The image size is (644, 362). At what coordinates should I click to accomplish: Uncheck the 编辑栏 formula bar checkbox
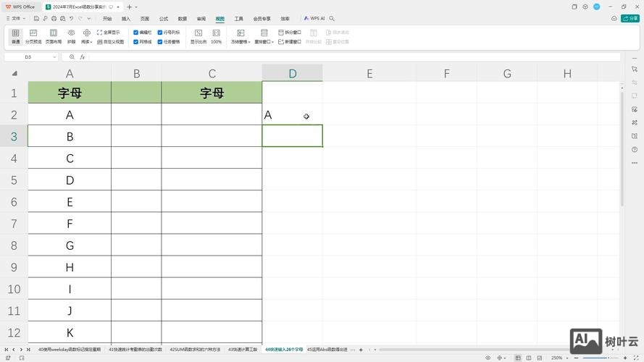click(136, 33)
